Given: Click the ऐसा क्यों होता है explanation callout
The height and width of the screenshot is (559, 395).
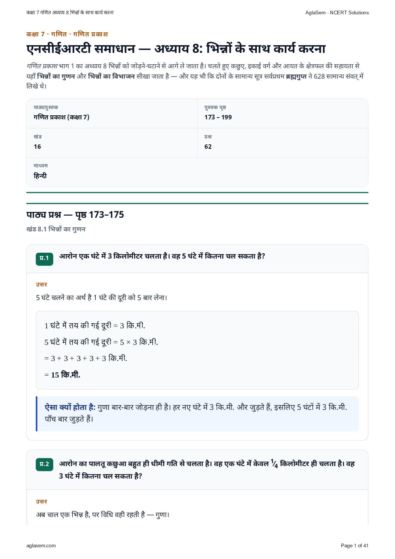Looking at the screenshot, I should pyautogui.click(x=197, y=414).
